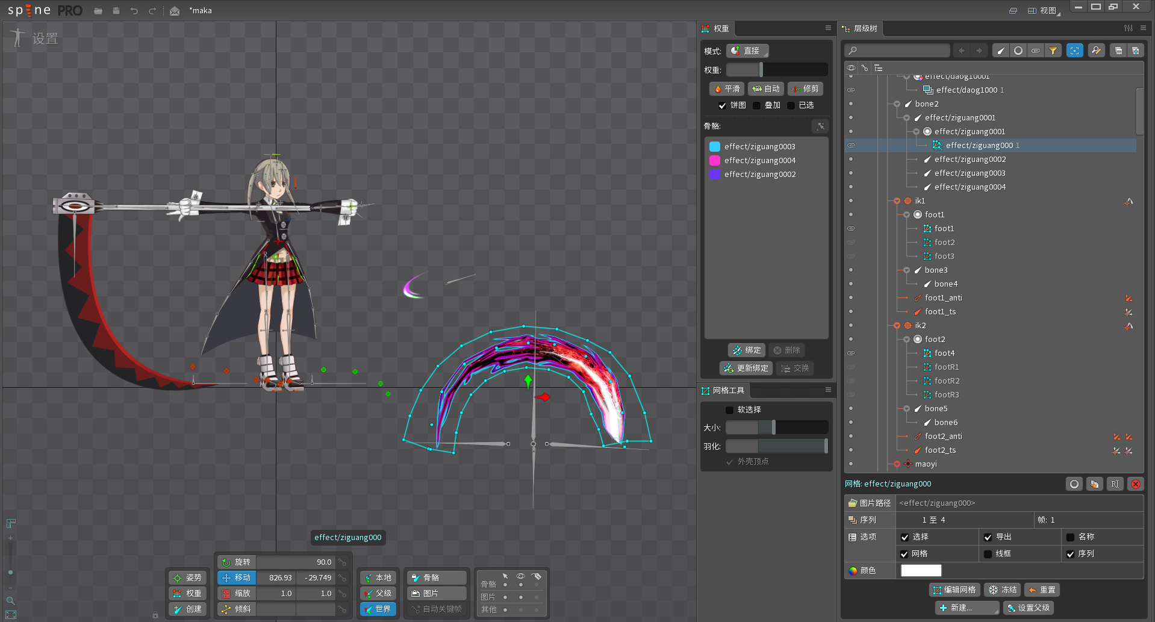This screenshot has width=1155, height=622.
Task: Click the save disk icon in top bar
Action: 116,11
